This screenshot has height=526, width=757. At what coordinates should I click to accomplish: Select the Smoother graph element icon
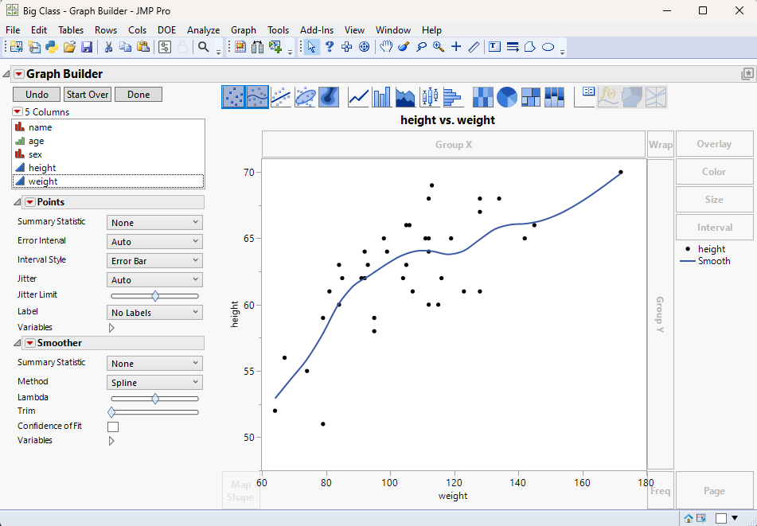(x=257, y=97)
